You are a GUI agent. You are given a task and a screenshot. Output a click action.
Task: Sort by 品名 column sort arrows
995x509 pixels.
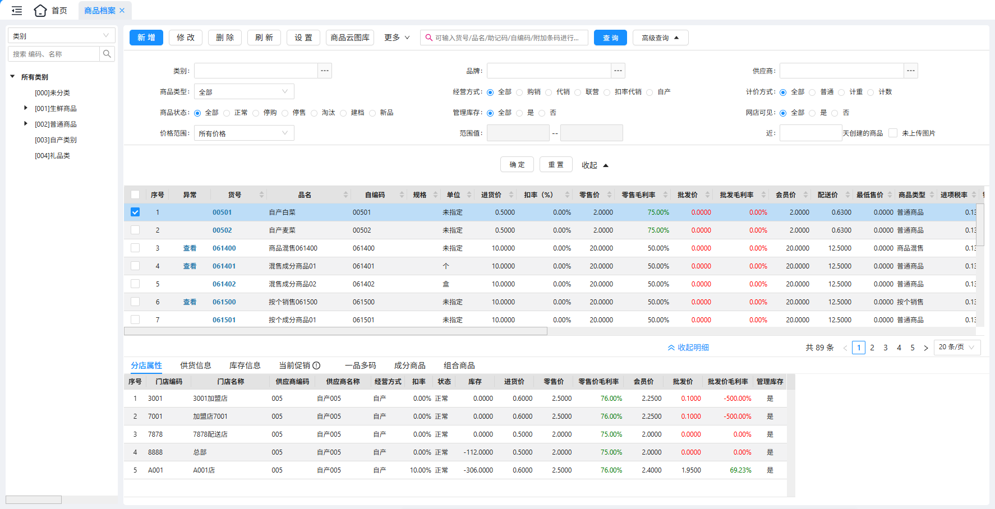pos(346,195)
